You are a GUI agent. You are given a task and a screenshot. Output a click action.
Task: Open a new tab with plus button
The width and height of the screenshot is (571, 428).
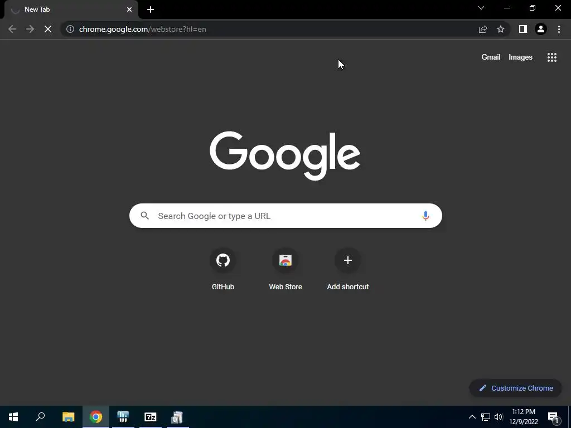[x=151, y=9]
